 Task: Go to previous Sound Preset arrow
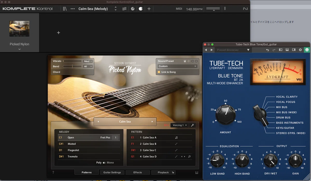coord(193,61)
